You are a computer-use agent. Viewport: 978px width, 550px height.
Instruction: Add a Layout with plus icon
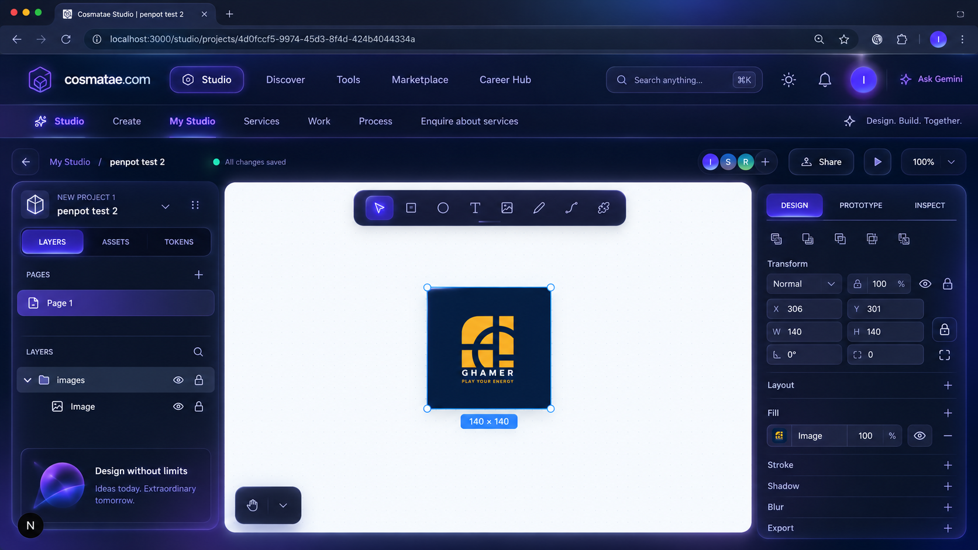[x=948, y=385]
